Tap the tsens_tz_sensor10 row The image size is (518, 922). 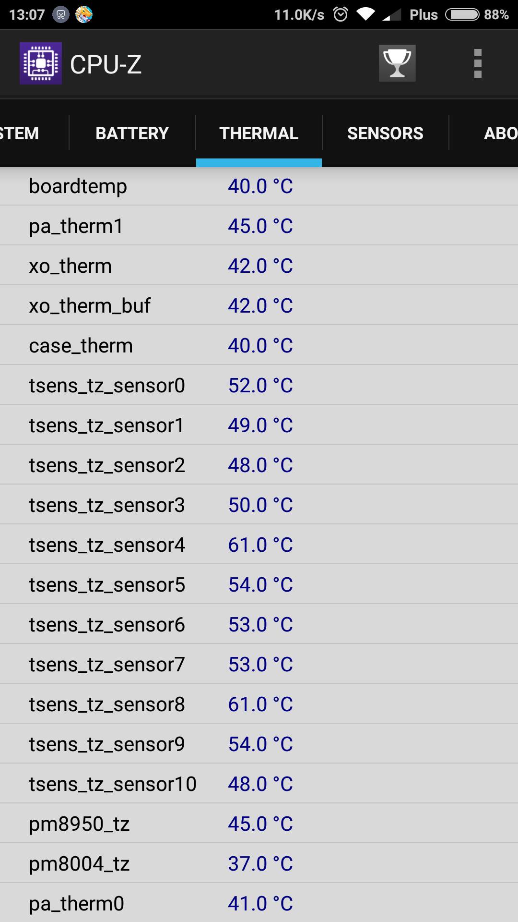[259, 784]
